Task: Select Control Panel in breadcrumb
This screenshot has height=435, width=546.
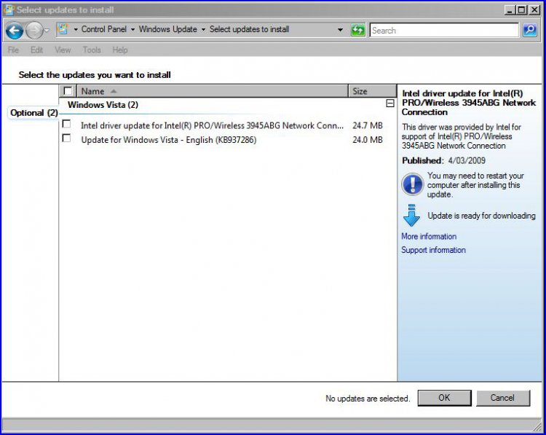Action: pos(104,29)
